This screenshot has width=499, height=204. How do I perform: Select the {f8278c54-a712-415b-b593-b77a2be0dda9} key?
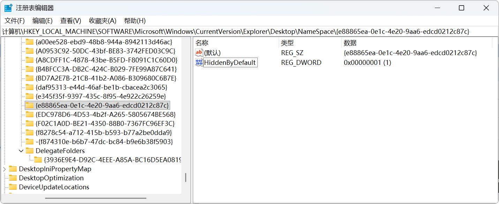coord(104,133)
